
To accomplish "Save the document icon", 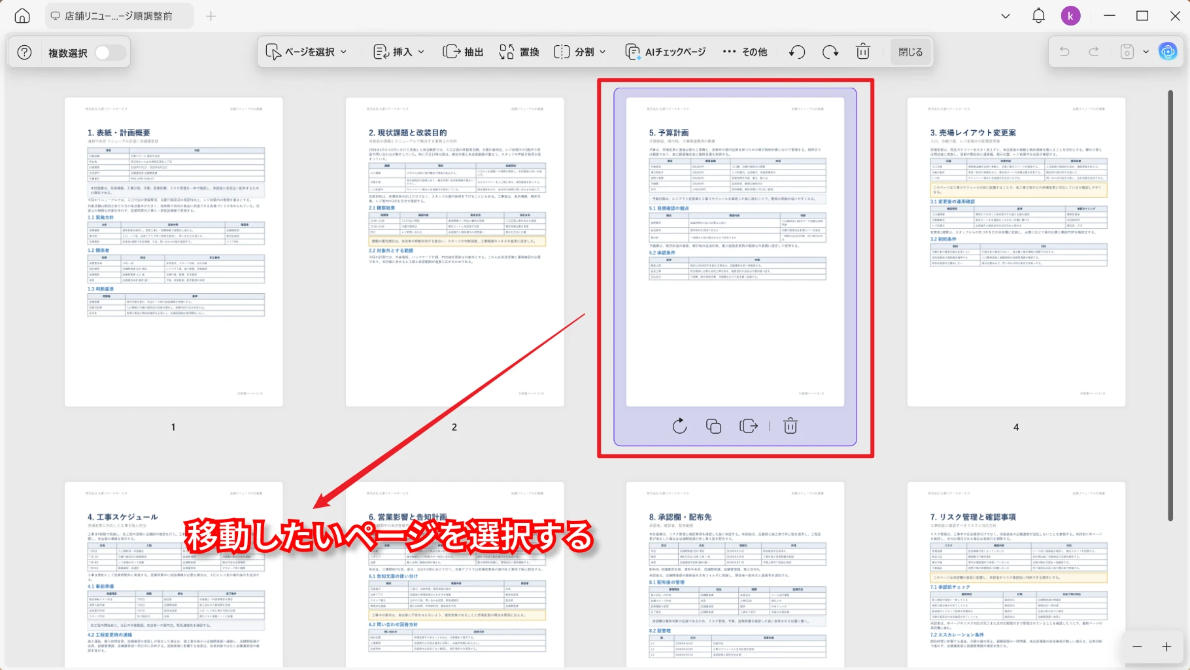I will point(1127,52).
